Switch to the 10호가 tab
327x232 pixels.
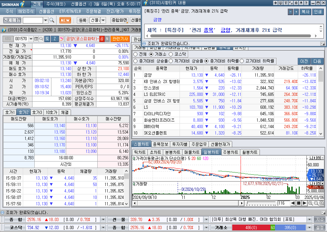click(x=51, y=112)
